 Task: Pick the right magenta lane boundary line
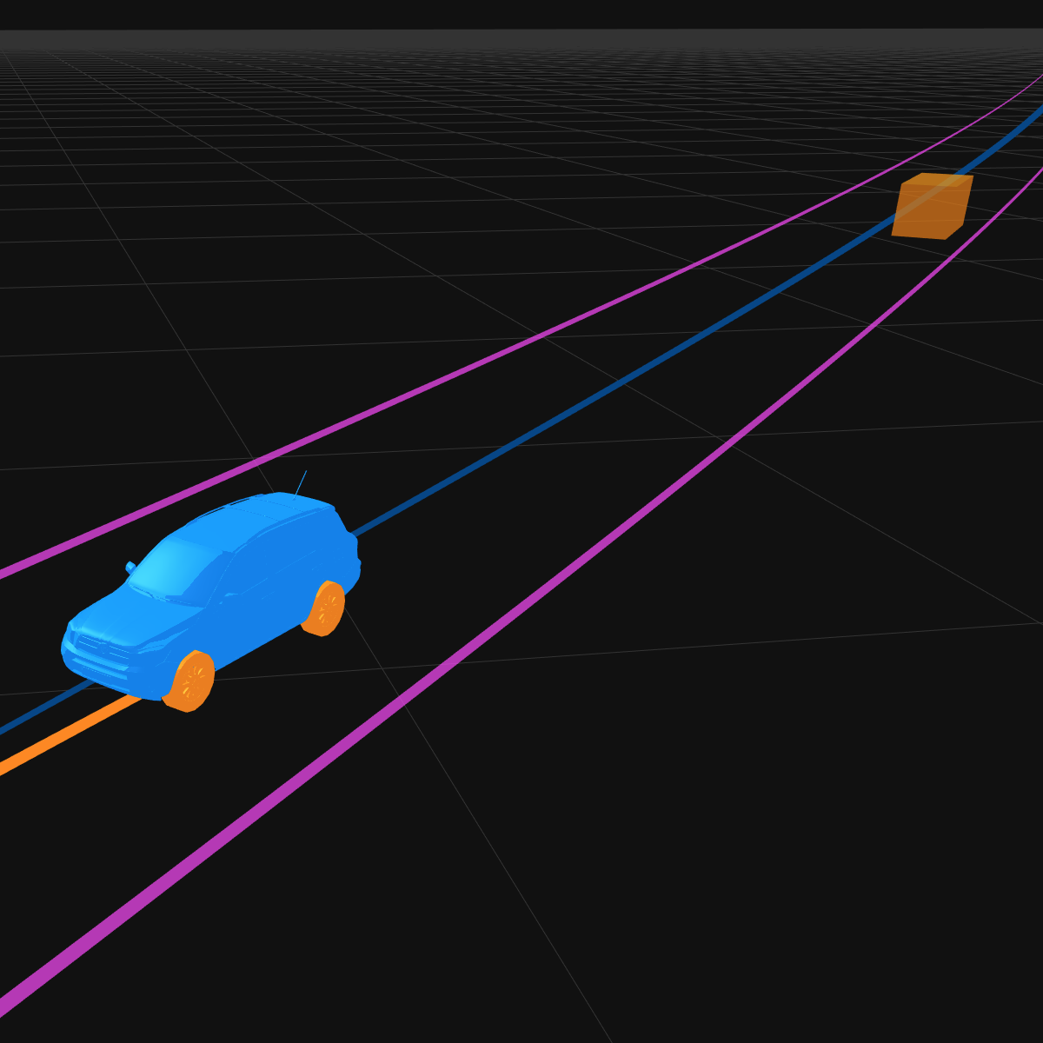[608, 539]
